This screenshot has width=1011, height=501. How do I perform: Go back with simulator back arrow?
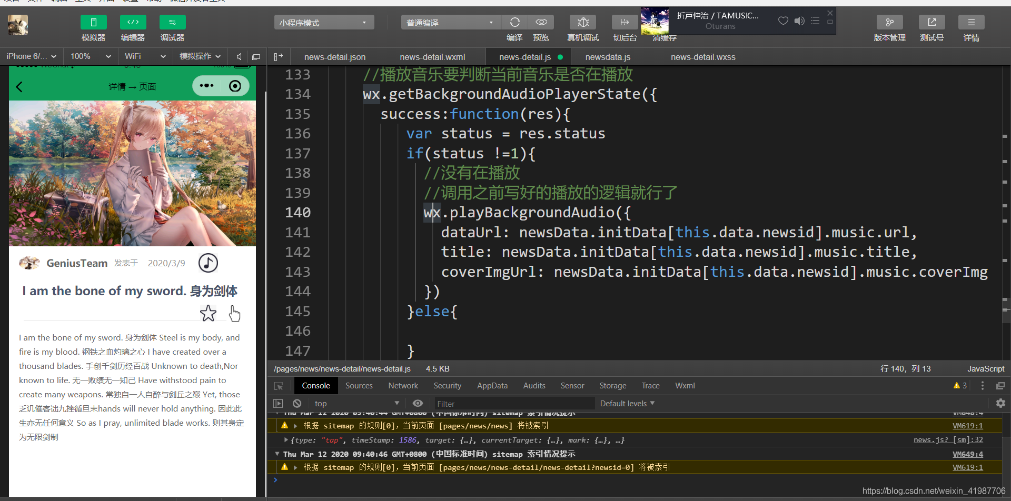19,87
